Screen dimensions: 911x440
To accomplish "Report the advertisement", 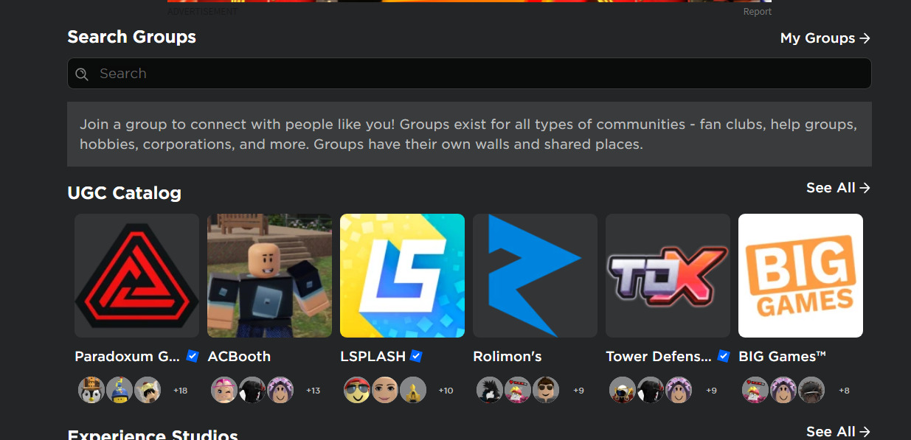I will pyautogui.click(x=758, y=12).
